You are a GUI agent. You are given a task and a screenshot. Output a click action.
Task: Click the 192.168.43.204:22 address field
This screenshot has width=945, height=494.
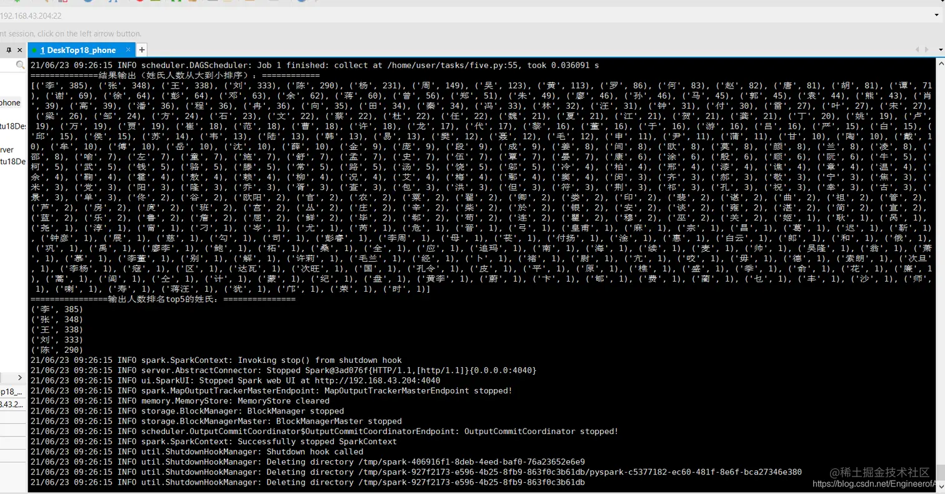click(x=472, y=15)
